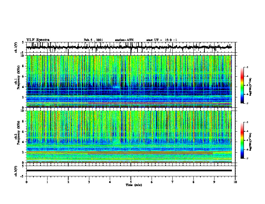Click the "-3" label on ch.1 colorbar
This screenshot has width=265, height=204.
click(247, 67)
